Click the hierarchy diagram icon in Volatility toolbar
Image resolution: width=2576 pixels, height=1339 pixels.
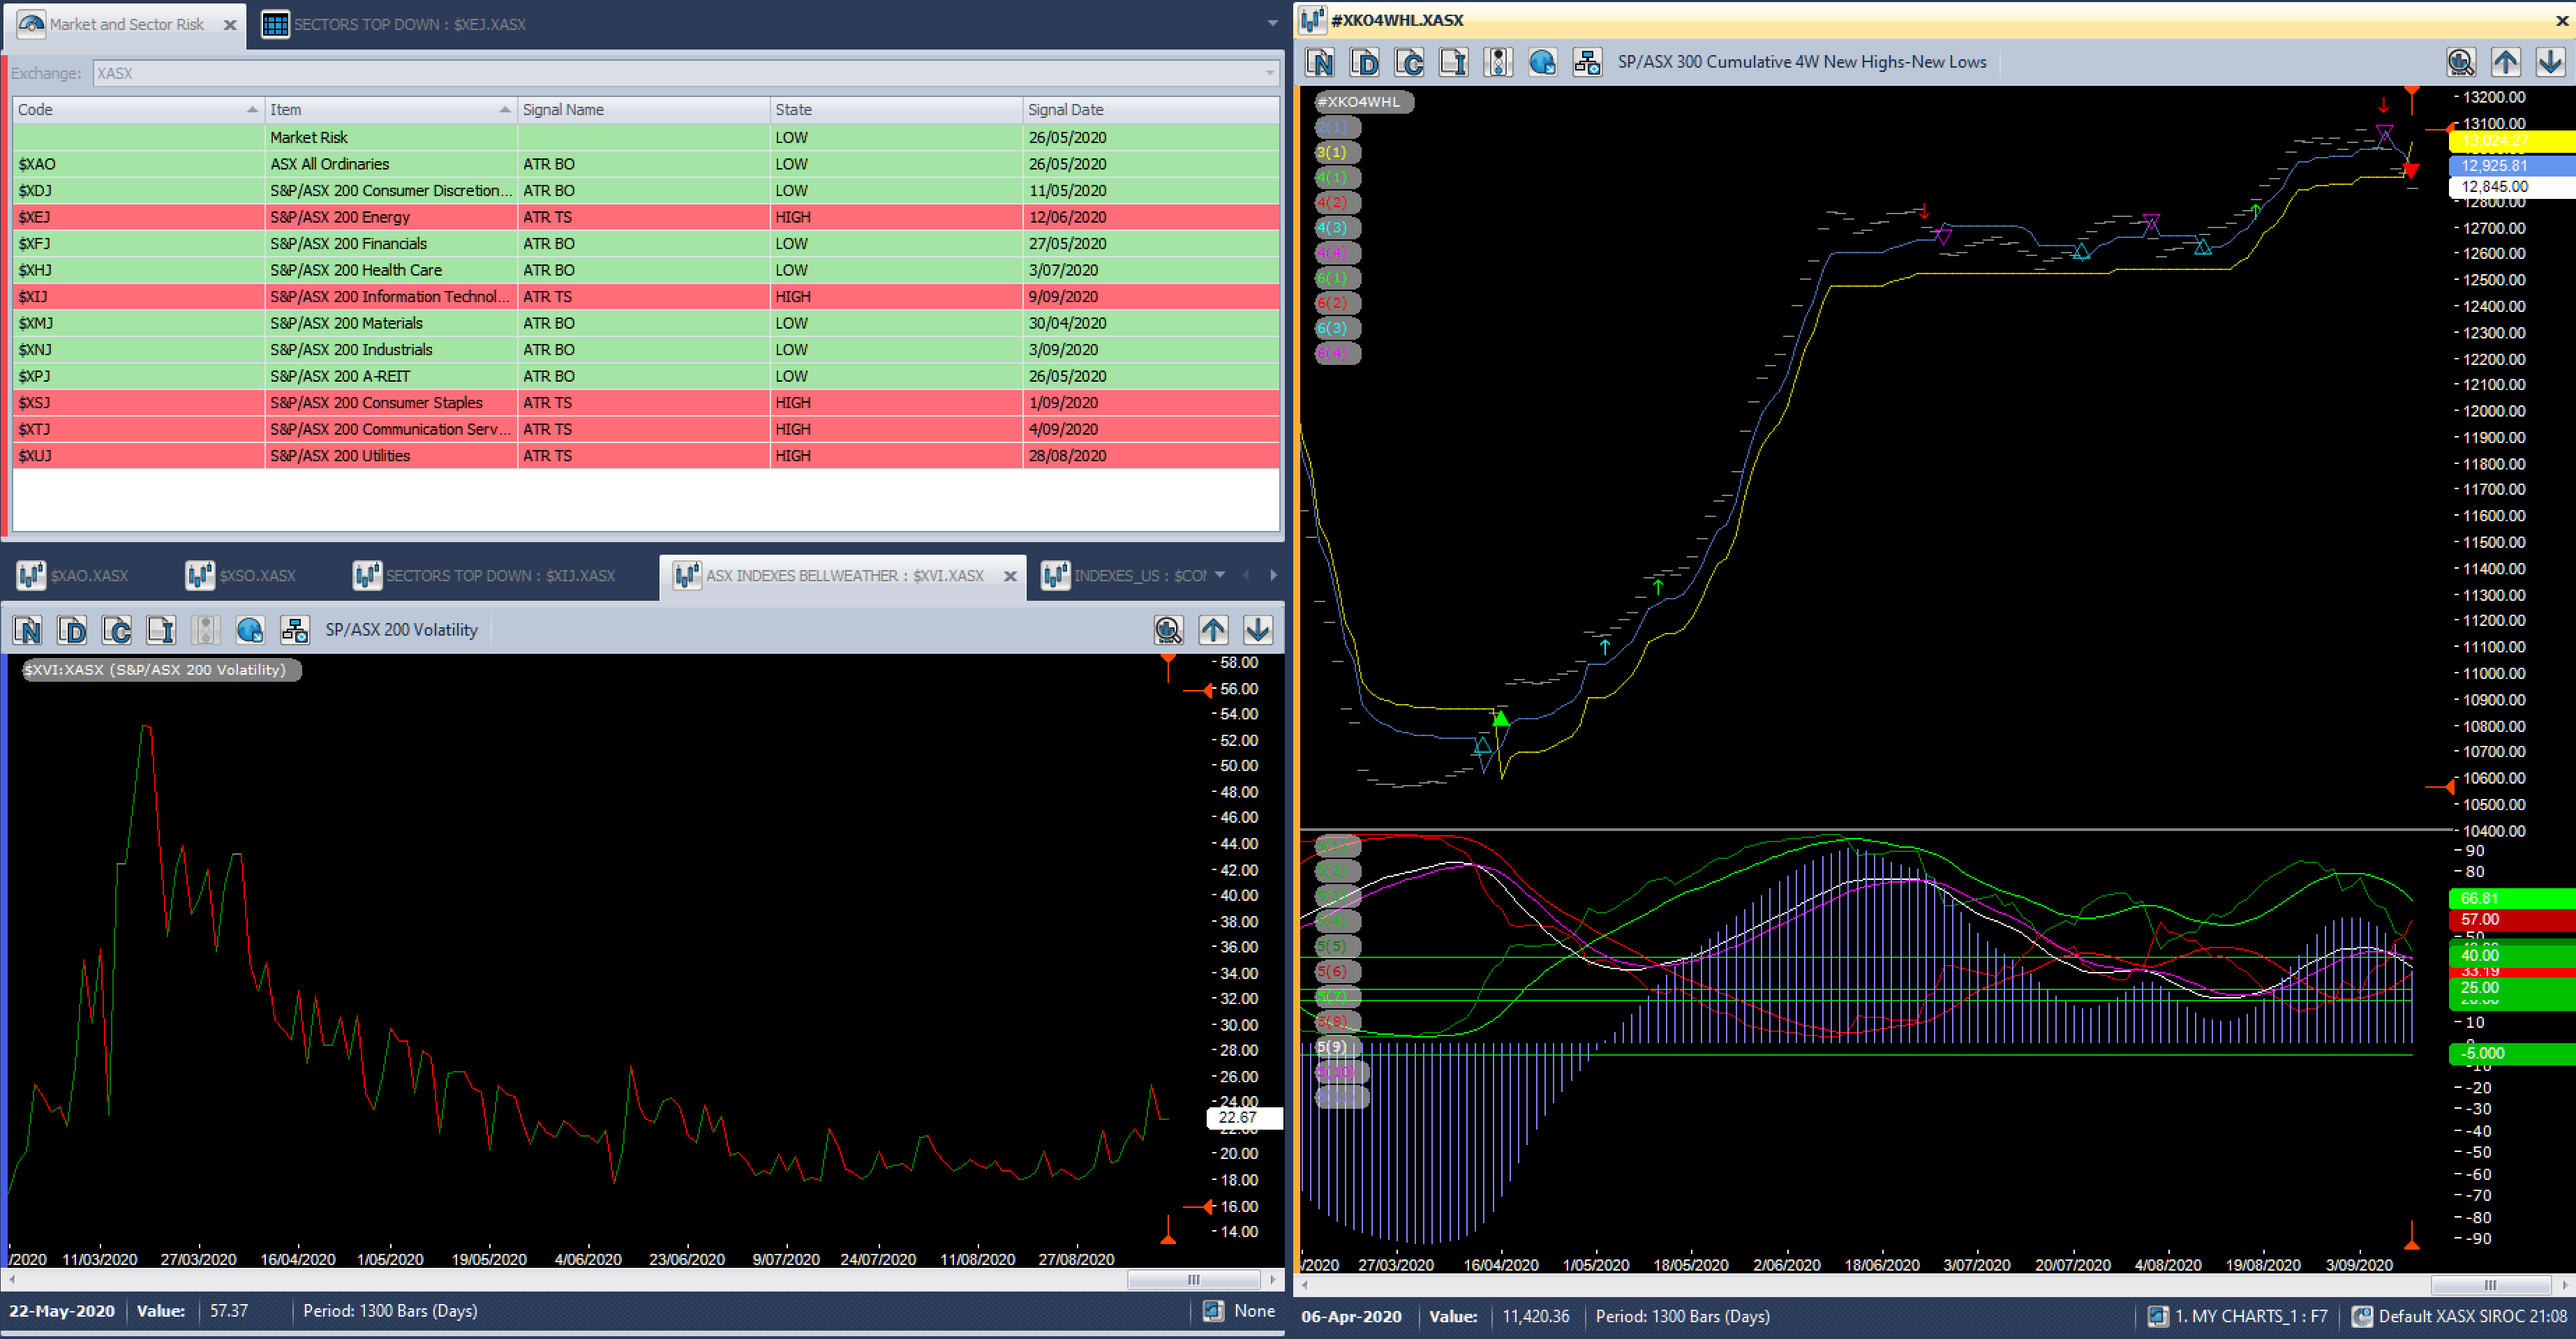pos(295,630)
